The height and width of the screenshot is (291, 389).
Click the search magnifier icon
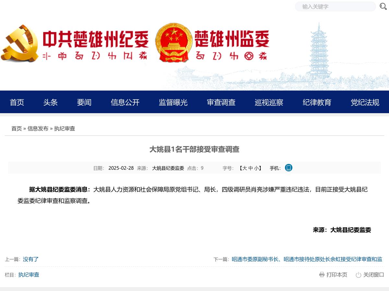[x=383, y=6]
